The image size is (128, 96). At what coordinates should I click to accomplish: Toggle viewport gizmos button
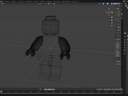[103, 4]
